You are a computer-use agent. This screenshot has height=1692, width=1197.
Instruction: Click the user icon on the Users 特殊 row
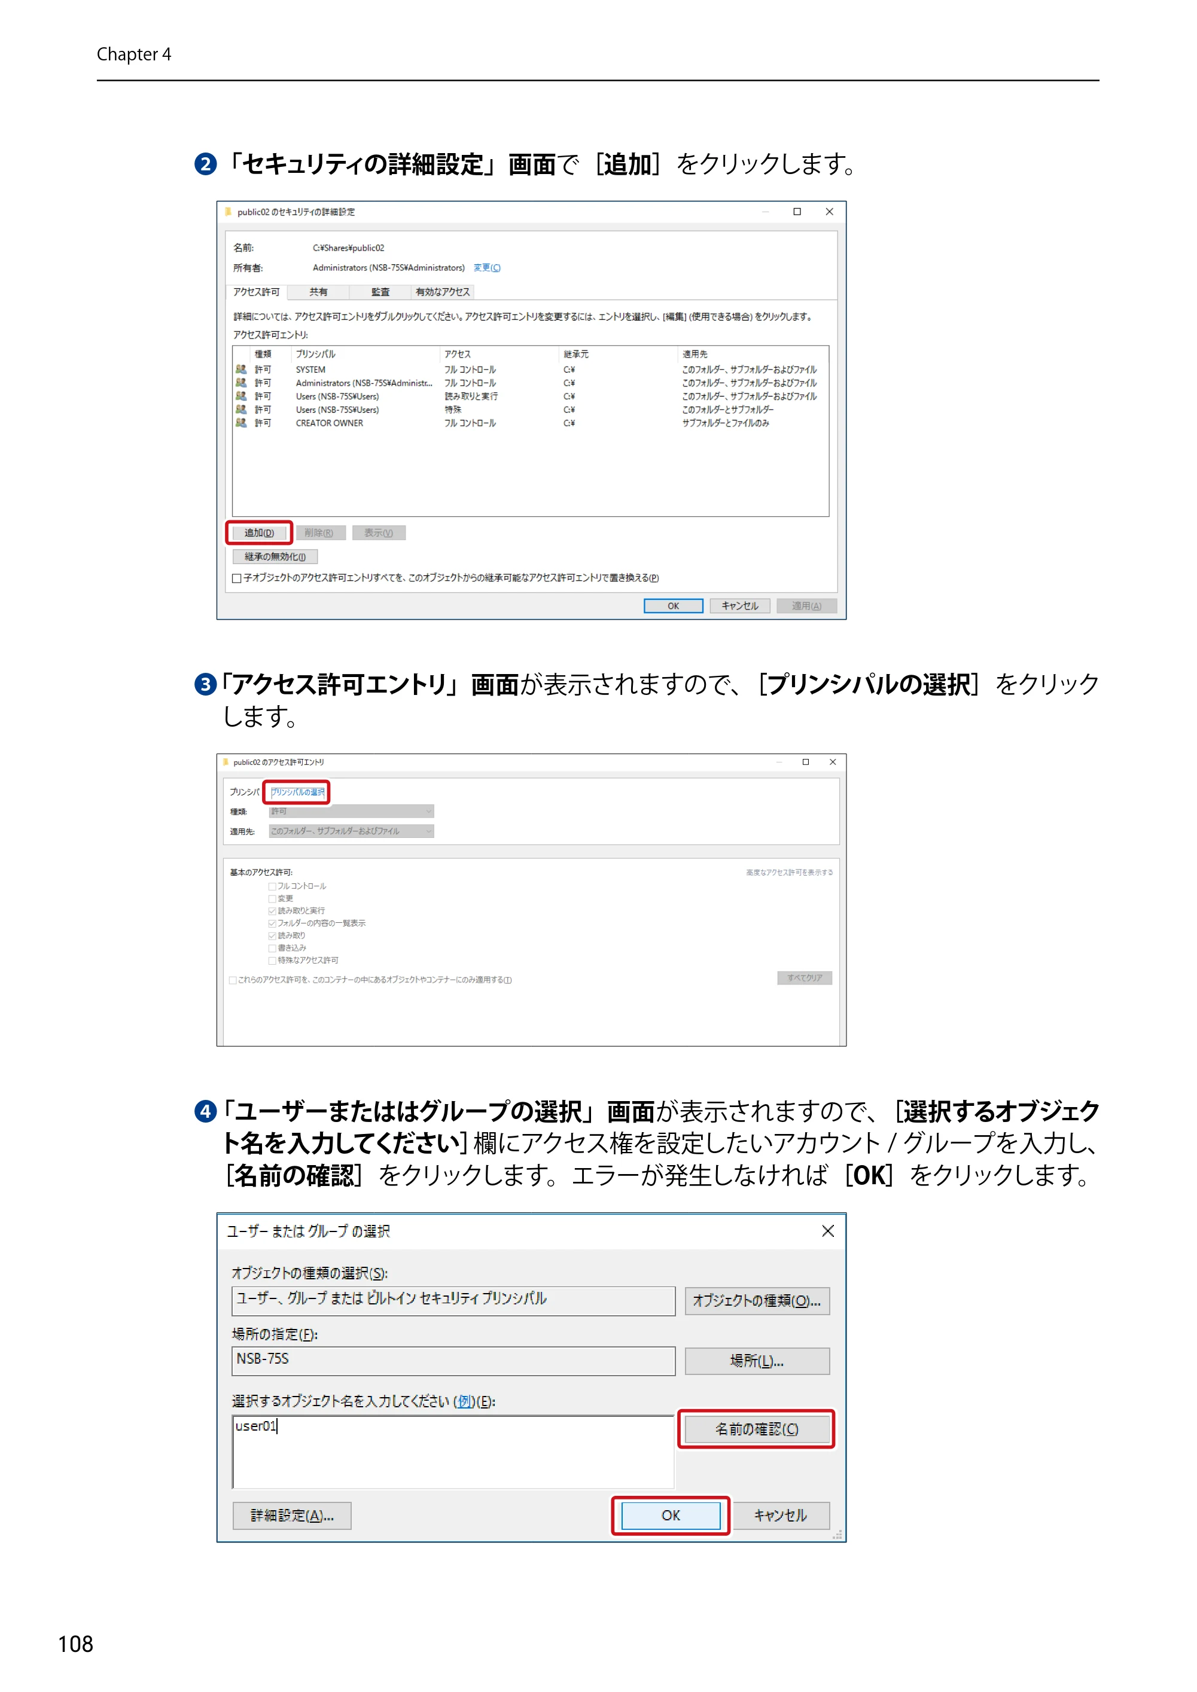coord(241,409)
